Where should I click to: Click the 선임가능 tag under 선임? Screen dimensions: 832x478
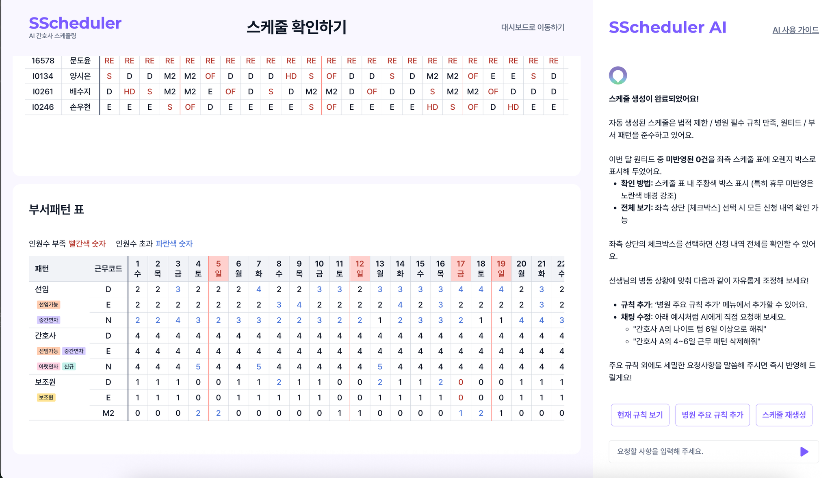(x=48, y=304)
